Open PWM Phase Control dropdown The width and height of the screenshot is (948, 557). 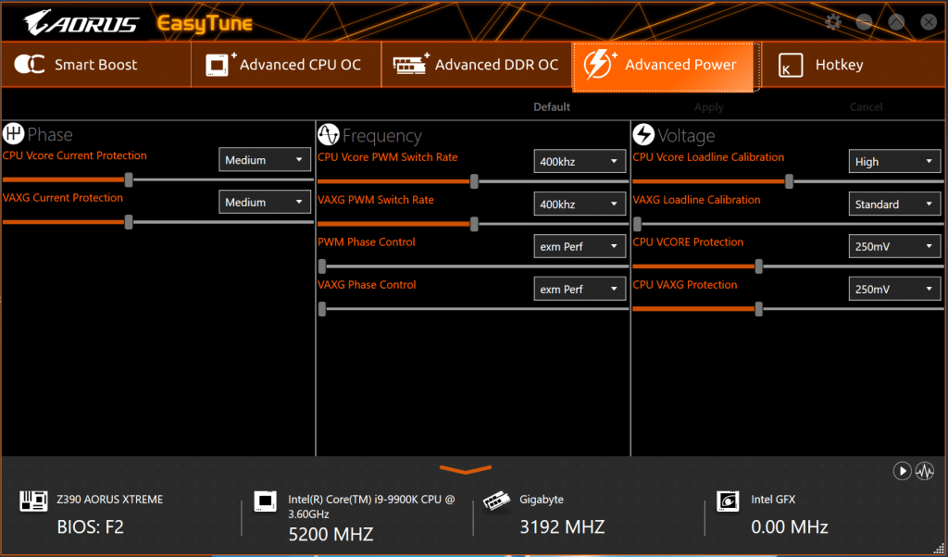(580, 246)
